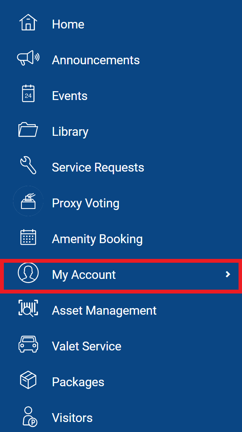Image resolution: width=242 pixels, height=432 pixels.
Task: Select the Service Requests wrench icon
Action: point(28,165)
